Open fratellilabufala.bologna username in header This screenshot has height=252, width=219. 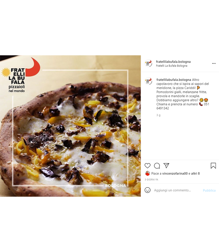click(173, 62)
